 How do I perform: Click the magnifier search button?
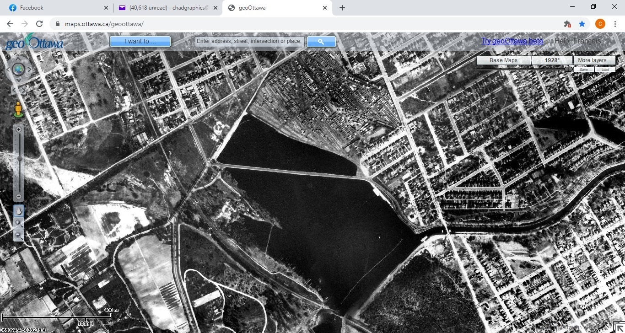[321, 42]
